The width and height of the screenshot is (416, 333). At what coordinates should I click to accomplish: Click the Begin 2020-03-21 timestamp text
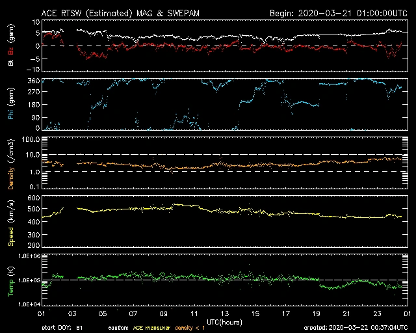tap(338, 13)
